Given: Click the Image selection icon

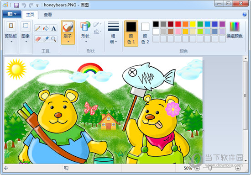Looking at the screenshot, I should [x=26, y=26].
